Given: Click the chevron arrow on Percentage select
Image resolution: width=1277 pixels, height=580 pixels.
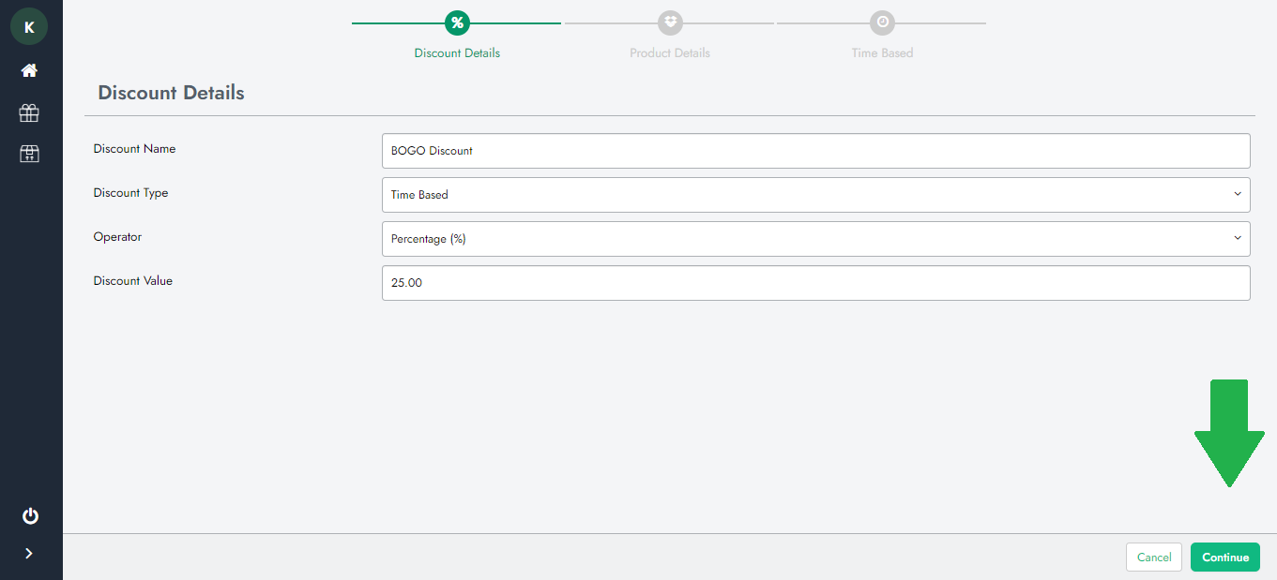Looking at the screenshot, I should [x=1237, y=239].
